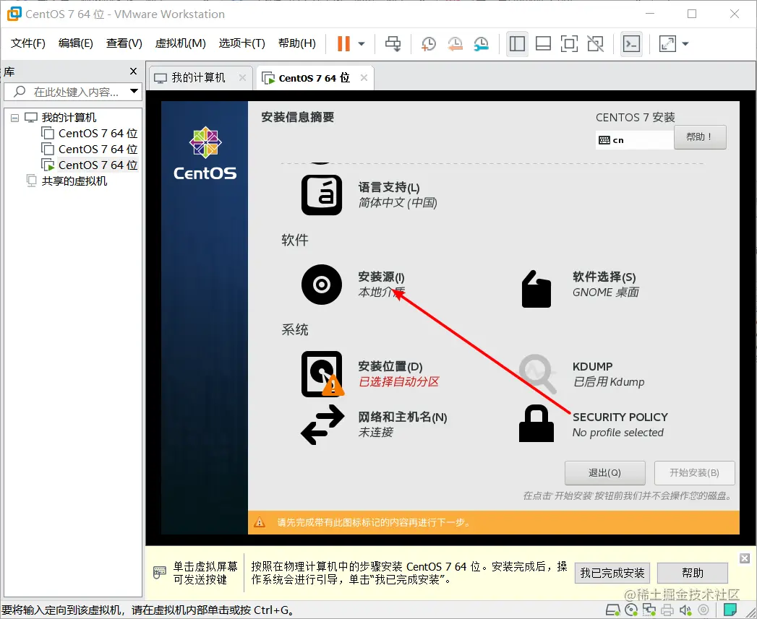Image resolution: width=757 pixels, height=619 pixels.
Task: Close the 我的计算机 tab
Action: (x=242, y=78)
